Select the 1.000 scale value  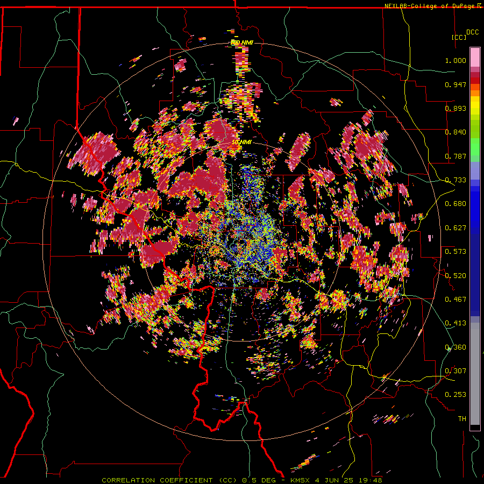pos(455,60)
